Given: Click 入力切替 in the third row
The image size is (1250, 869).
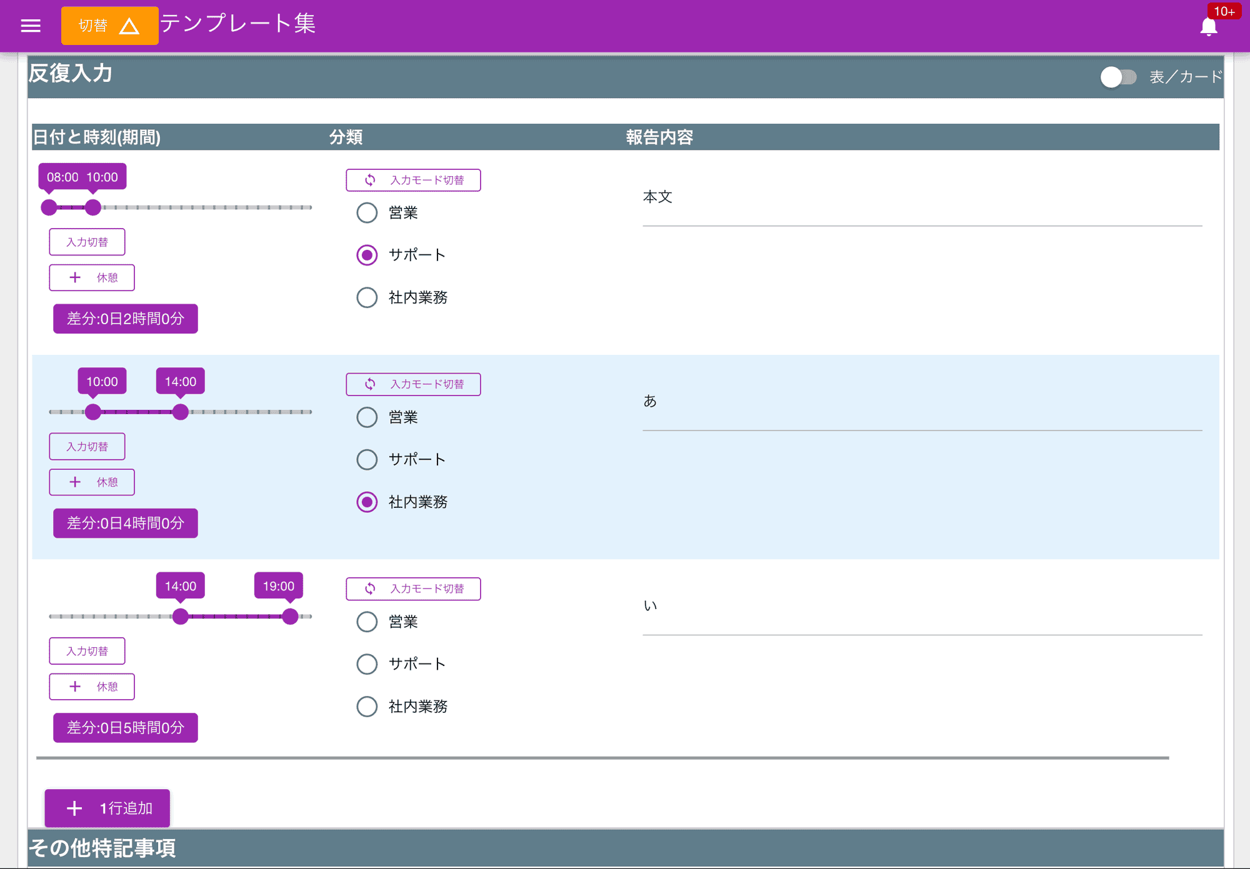Looking at the screenshot, I should (87, 650).
